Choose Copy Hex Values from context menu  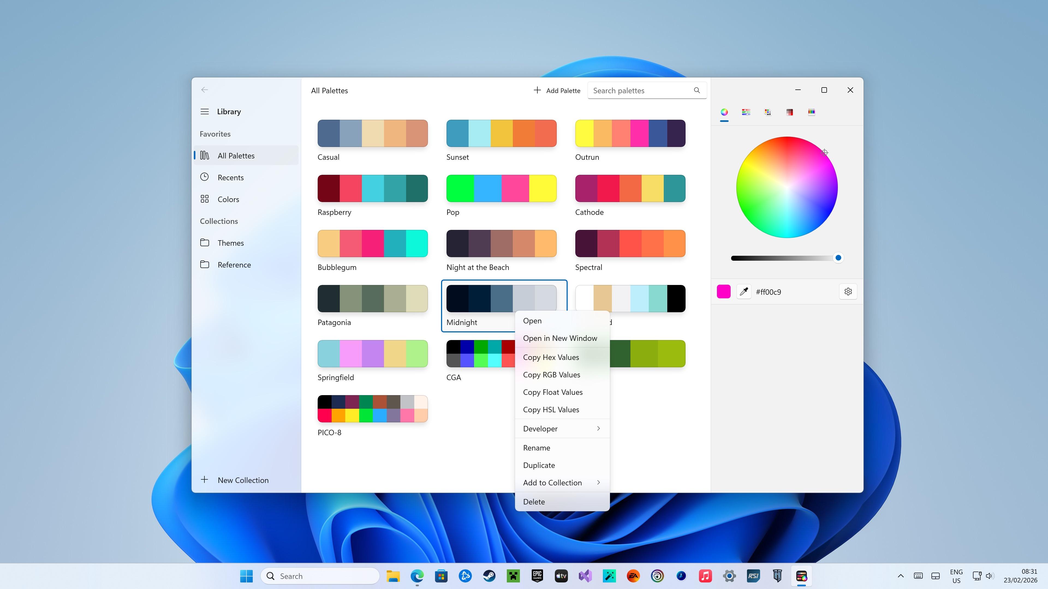pos(551,357)
